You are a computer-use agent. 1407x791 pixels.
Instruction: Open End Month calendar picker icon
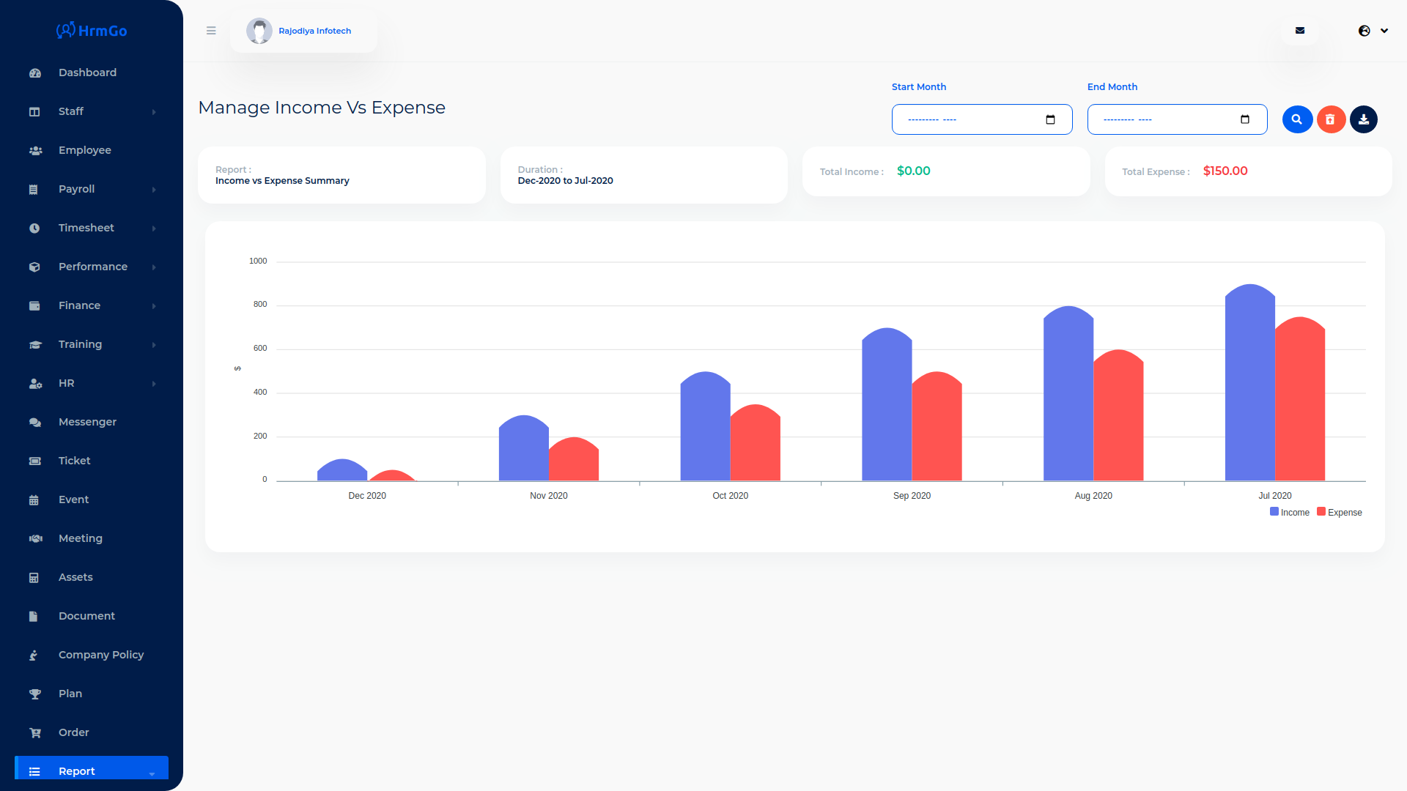pos(1244,119)
